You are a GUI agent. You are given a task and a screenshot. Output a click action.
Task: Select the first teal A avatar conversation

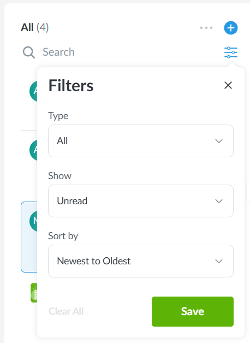tap(33, 91)
